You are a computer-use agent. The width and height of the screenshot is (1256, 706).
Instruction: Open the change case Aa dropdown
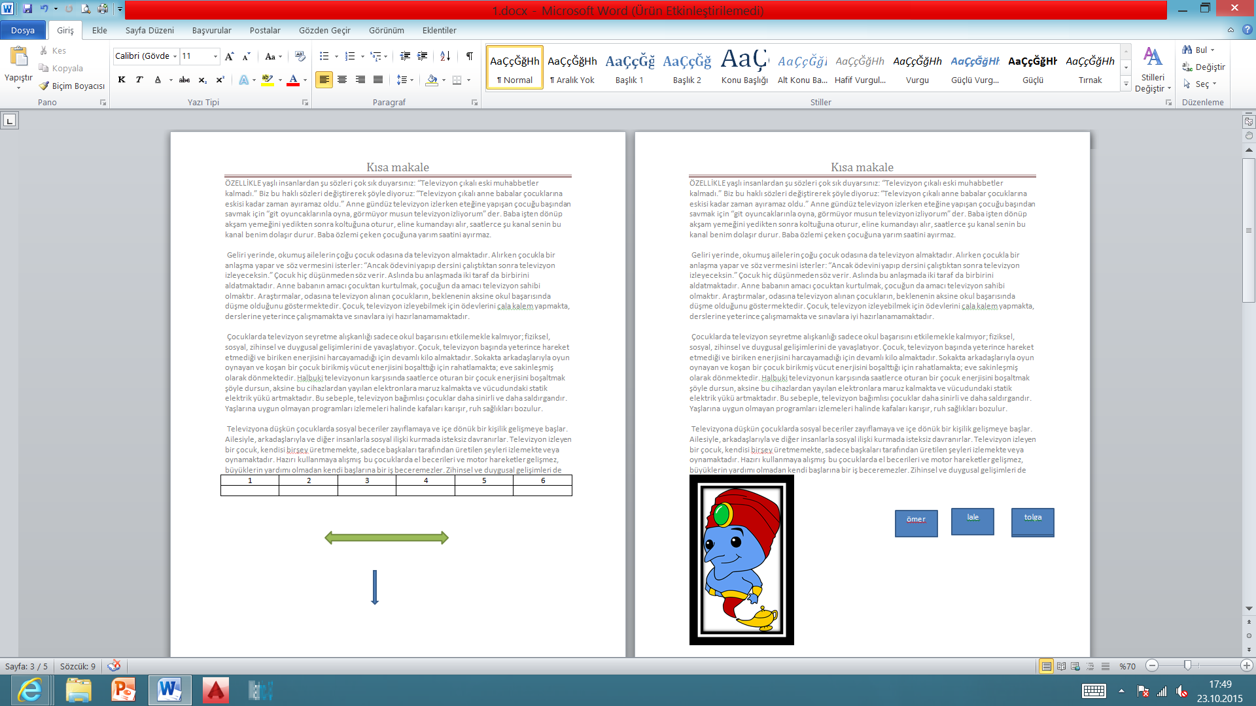273,56
